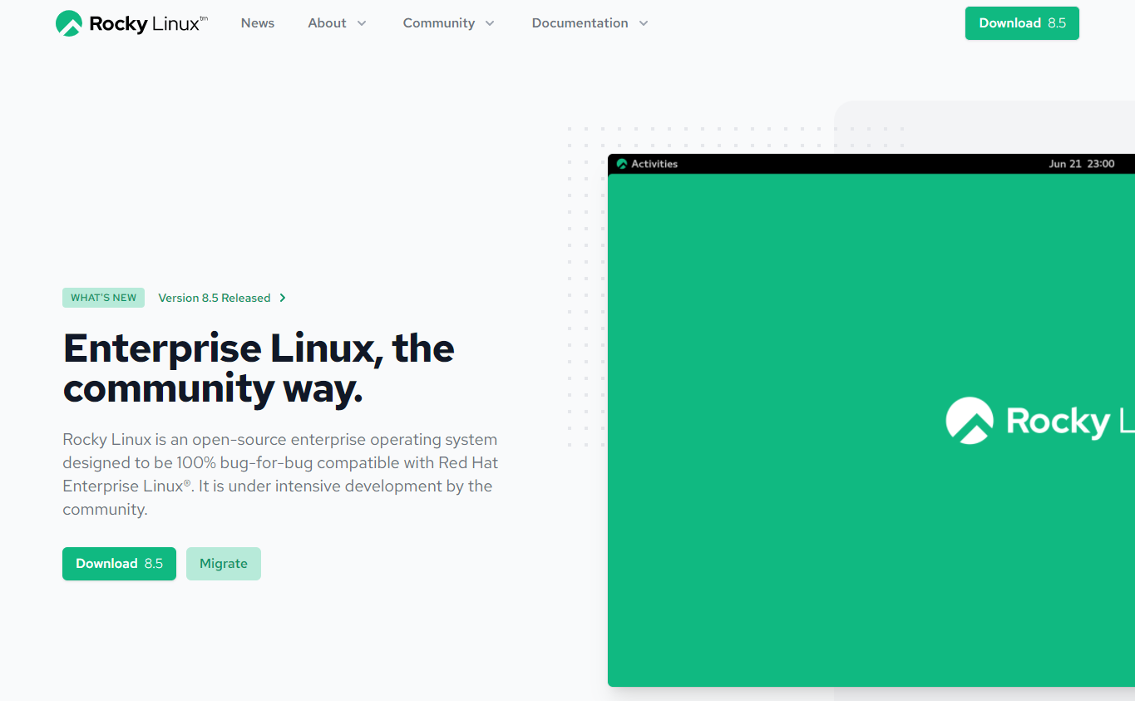Click the Migrate button
Image resolution: width=1135 pixels, height=701 pixels.
coord(224,564)
